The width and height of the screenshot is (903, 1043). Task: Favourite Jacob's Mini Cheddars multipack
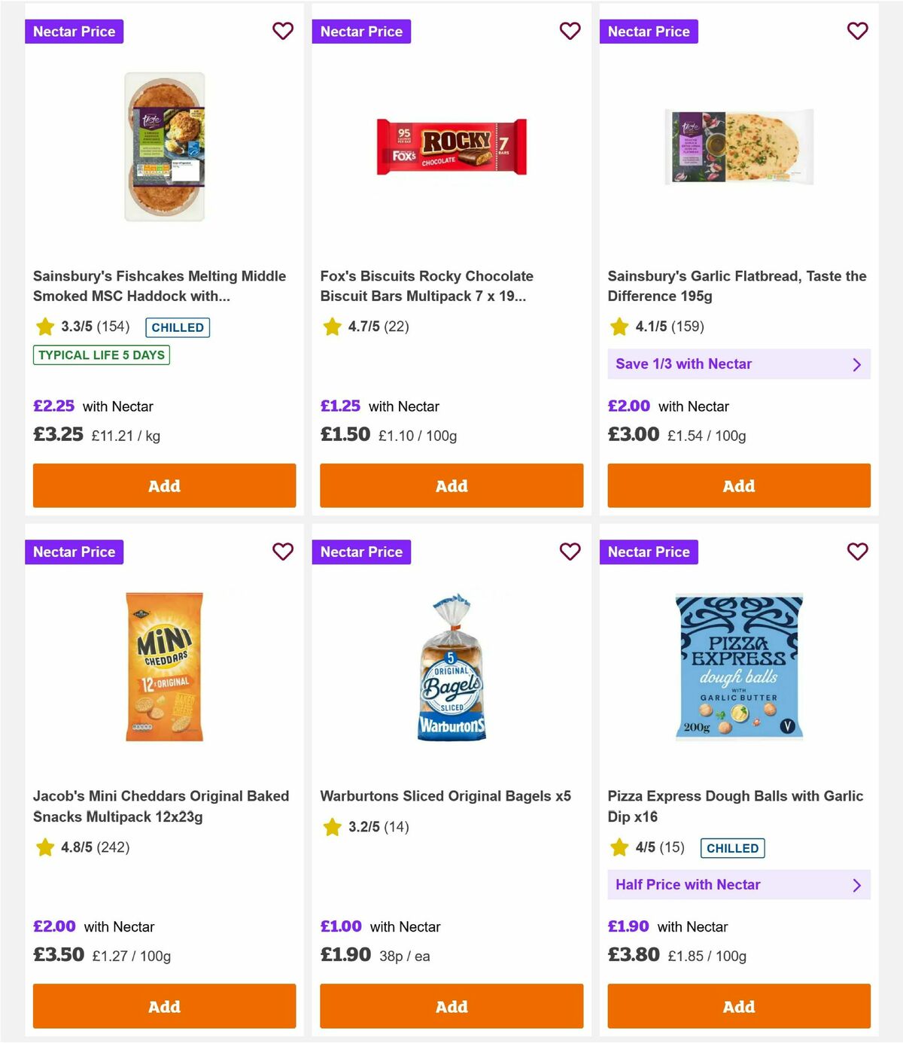click(282, 552)
